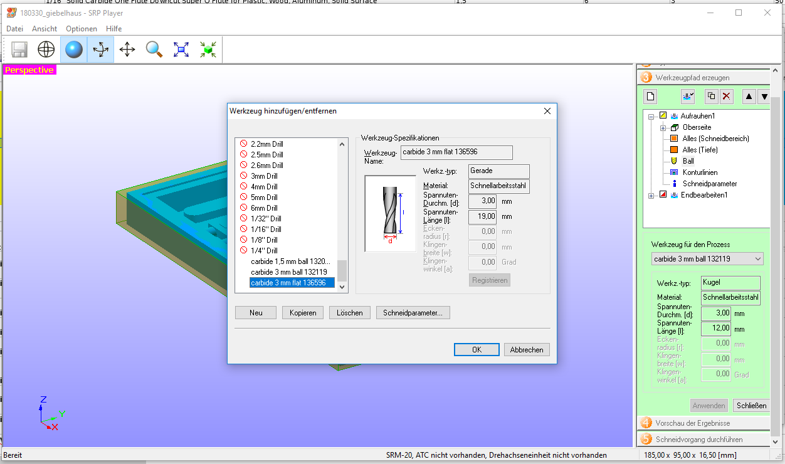Click the Anwenden button

[x=709, y=406]
